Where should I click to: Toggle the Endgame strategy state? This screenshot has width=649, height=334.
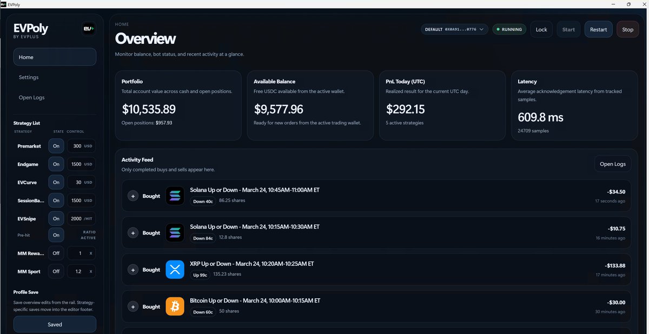[56, 164]
